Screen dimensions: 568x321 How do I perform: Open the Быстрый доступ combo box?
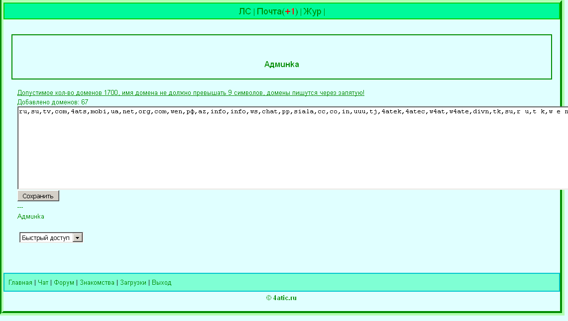(x=46, y=238)
